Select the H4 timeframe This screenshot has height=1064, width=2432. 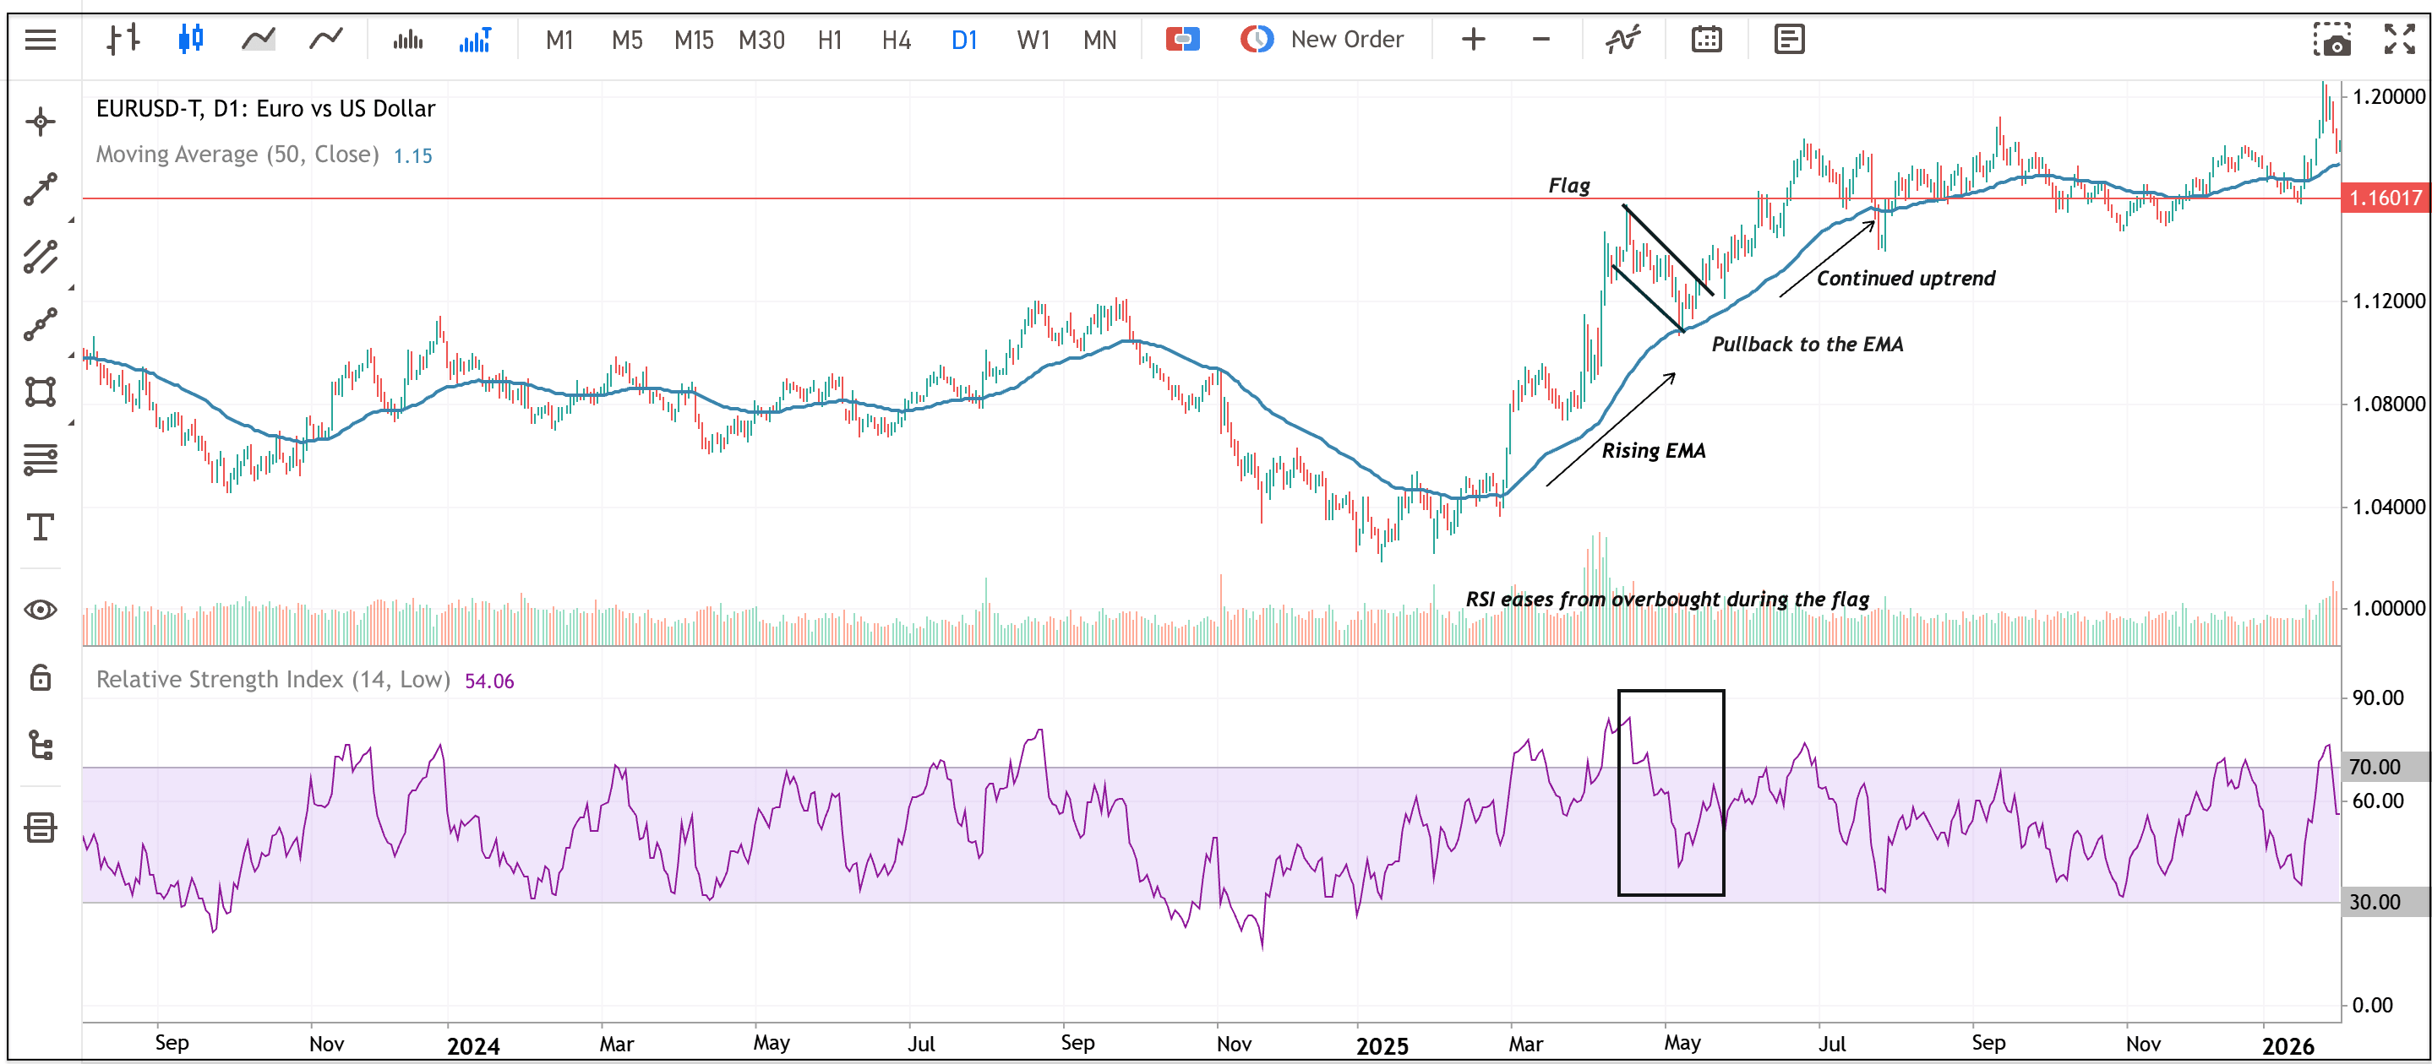(897, 40)
